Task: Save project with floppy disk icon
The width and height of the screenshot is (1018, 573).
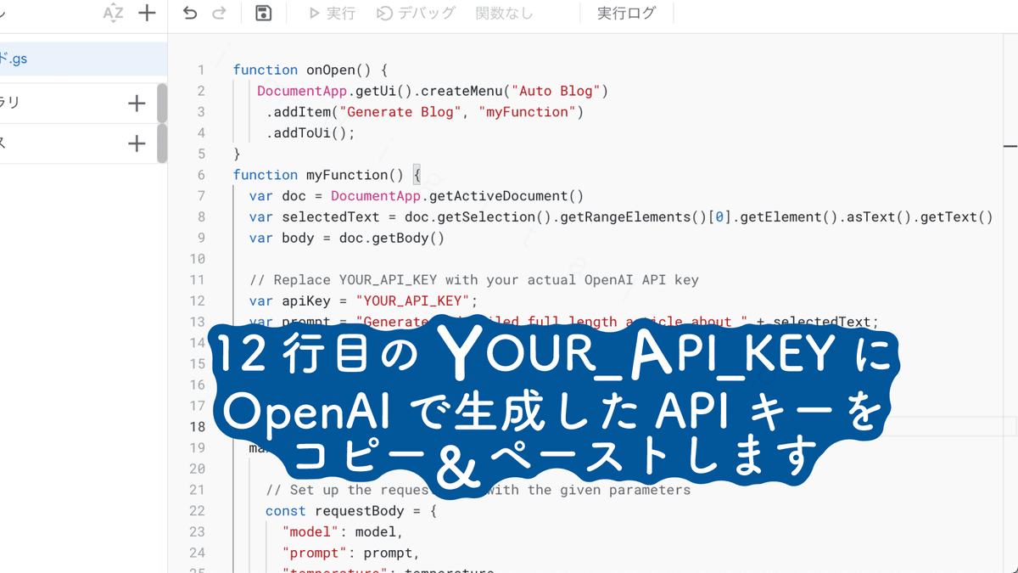Action: (264, 13)
